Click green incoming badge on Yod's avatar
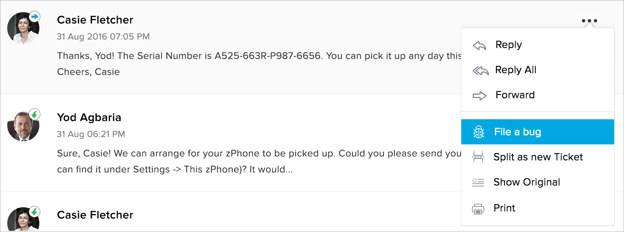 [x=35, y=114]
